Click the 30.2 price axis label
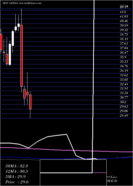This screenshot has width=133, height=186. click(x=123, y=102)
